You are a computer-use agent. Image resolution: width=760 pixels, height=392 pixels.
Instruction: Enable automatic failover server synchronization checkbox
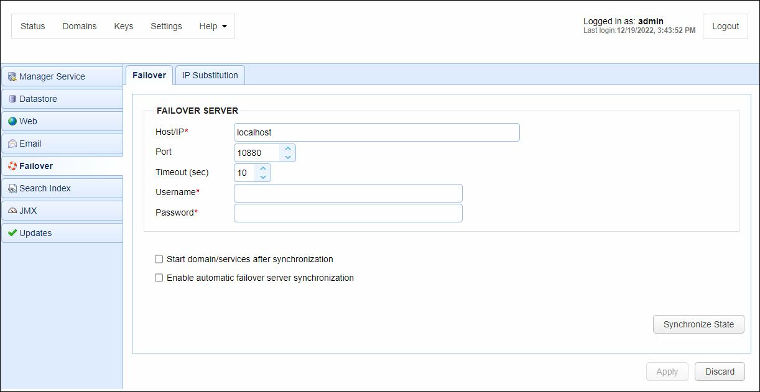(159, 278)
